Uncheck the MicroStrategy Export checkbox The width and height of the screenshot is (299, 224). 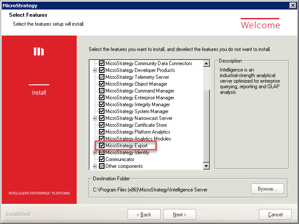pyautogui.click(x=102, y=146)
